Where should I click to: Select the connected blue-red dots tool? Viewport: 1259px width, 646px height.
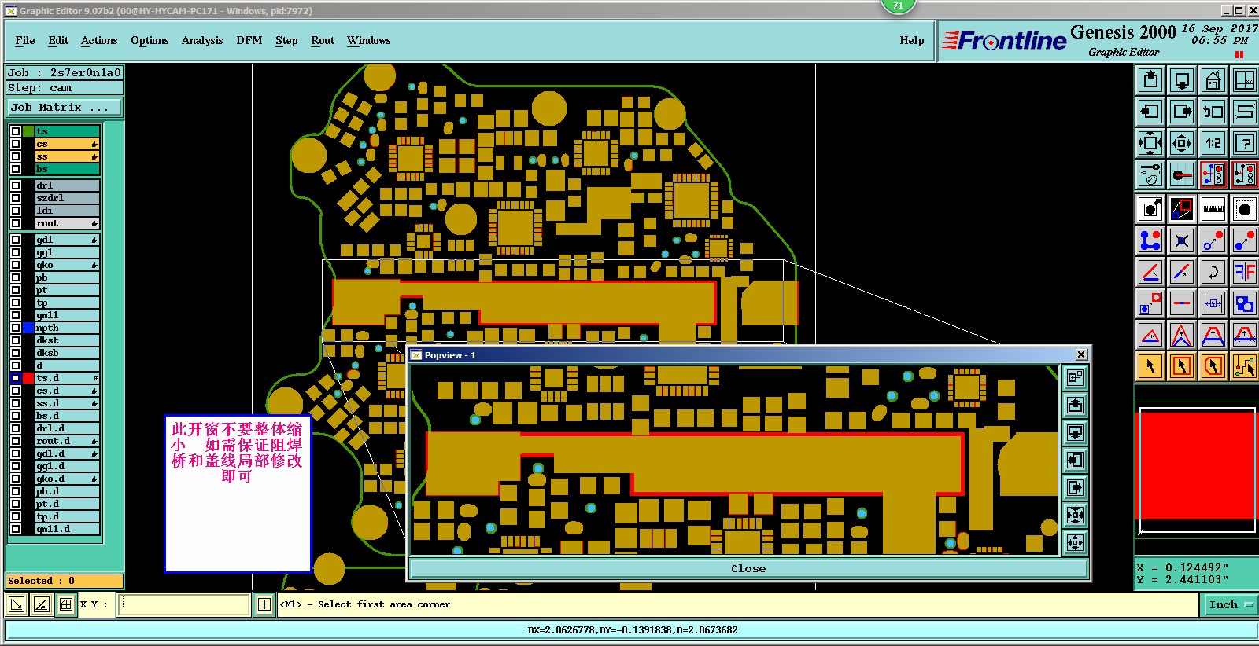[1150, 240]
